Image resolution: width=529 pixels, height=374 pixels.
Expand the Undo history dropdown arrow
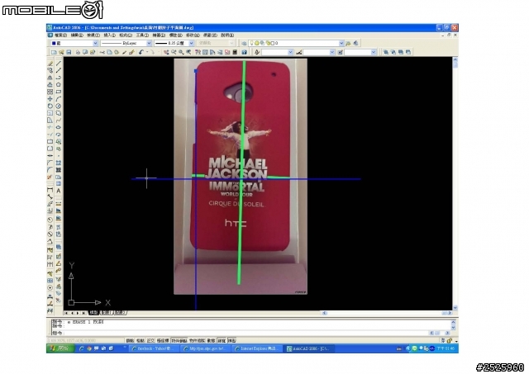(147, 52)
